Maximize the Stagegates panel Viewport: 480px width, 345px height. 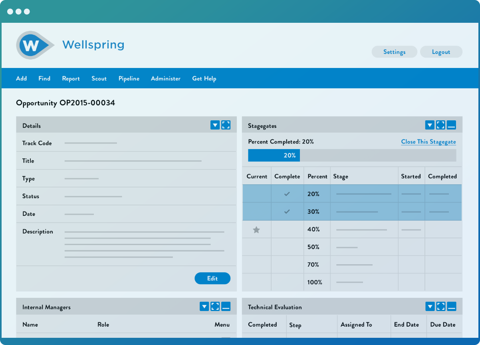440,125
